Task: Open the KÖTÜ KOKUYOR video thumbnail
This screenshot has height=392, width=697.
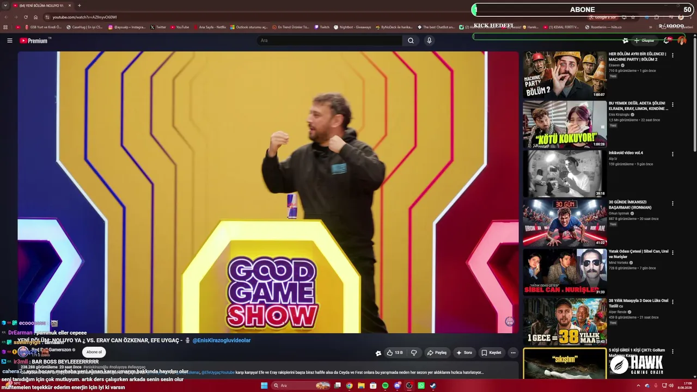Action: 565,125
